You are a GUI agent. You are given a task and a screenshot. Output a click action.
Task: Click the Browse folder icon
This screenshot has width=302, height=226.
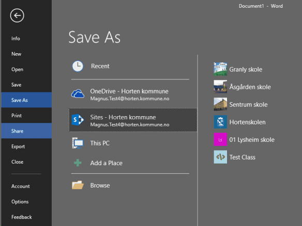78,185
